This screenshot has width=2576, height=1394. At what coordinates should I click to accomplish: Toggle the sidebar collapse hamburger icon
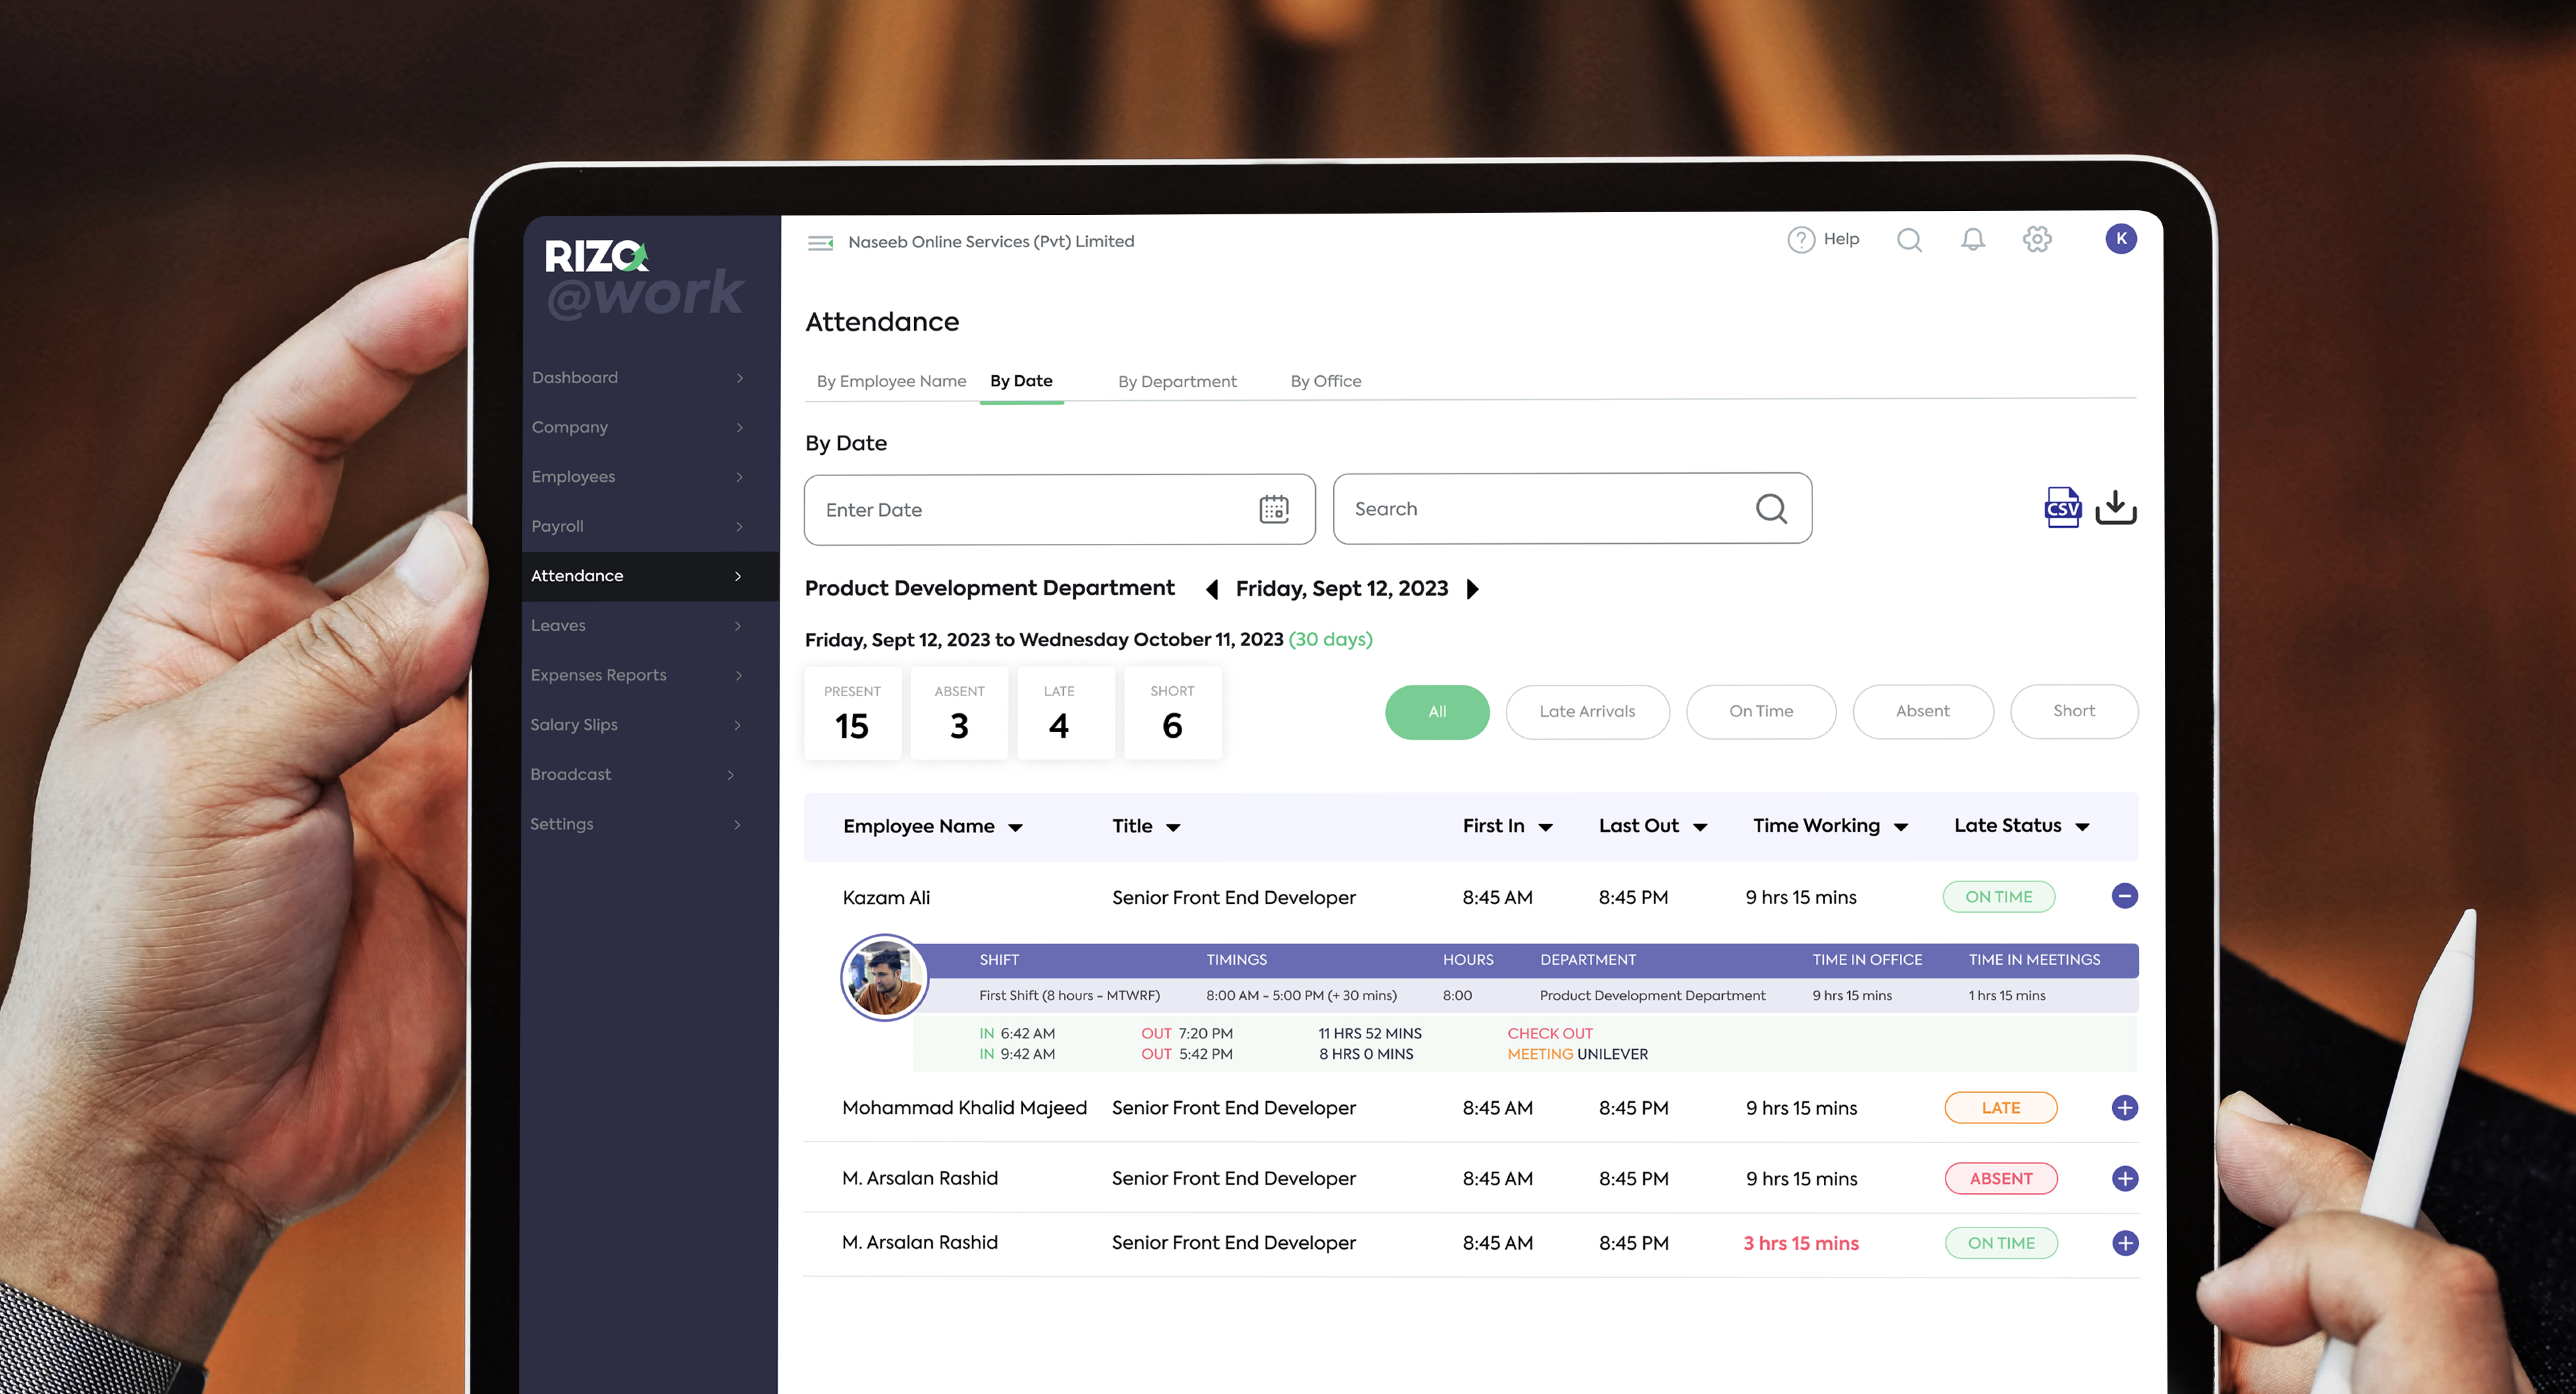820,242
